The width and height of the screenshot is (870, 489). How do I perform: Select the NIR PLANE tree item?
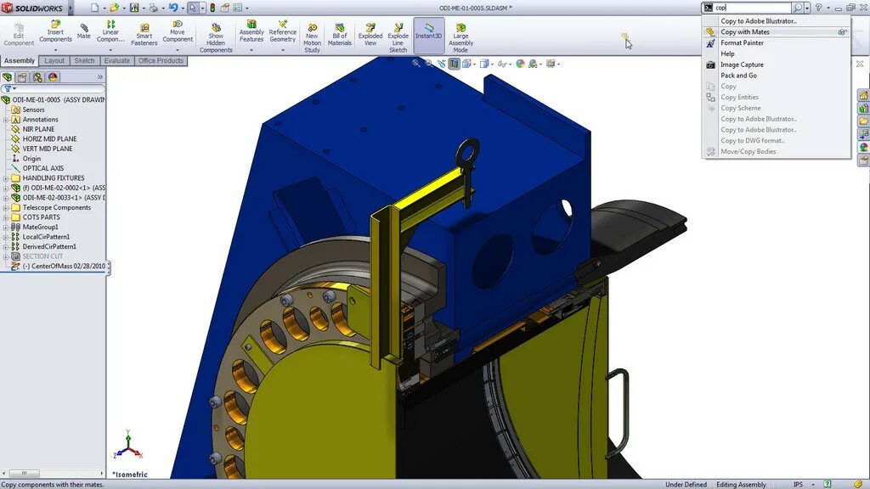38,129
